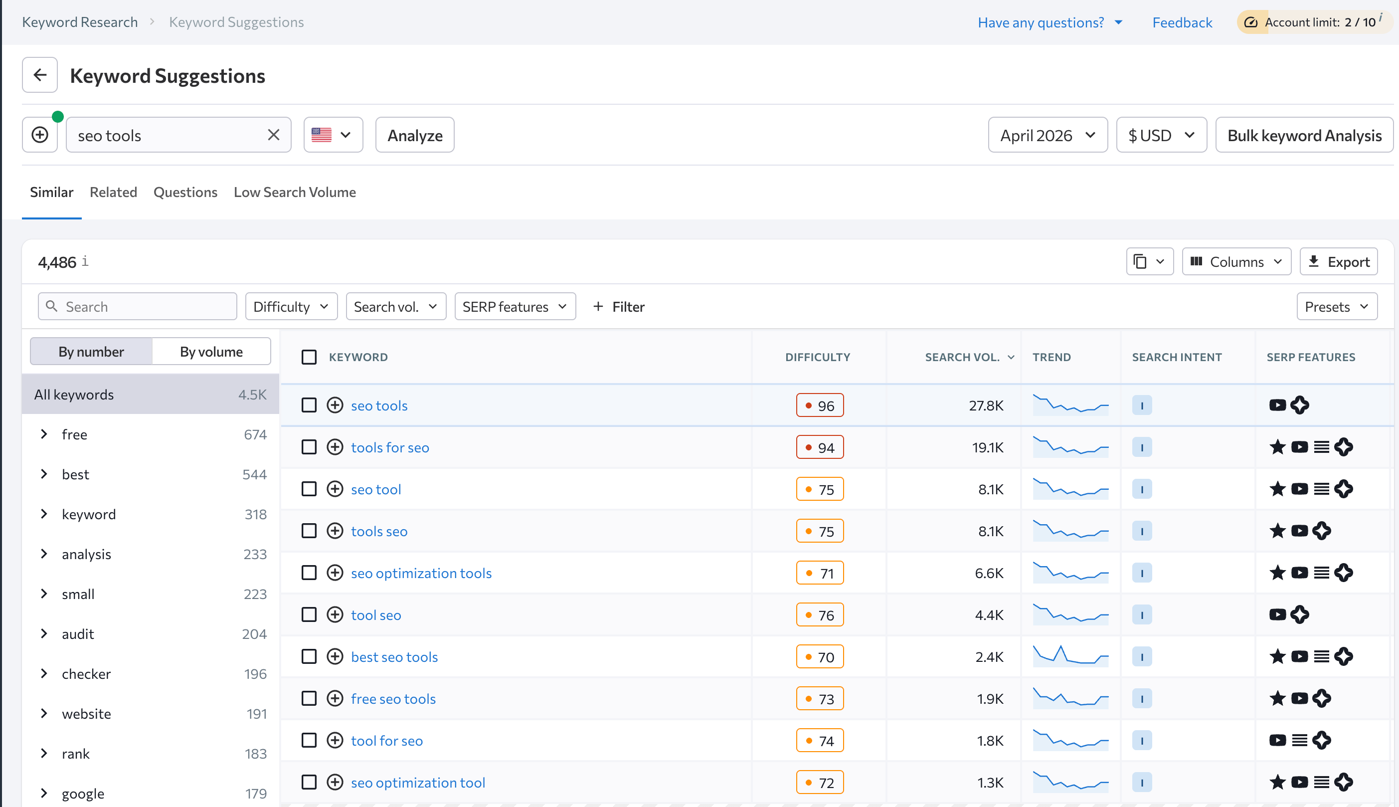Screen dimensions: 1399x807
Task: Expand the 'audit' keyword group
Action: (x=44, y=633)
